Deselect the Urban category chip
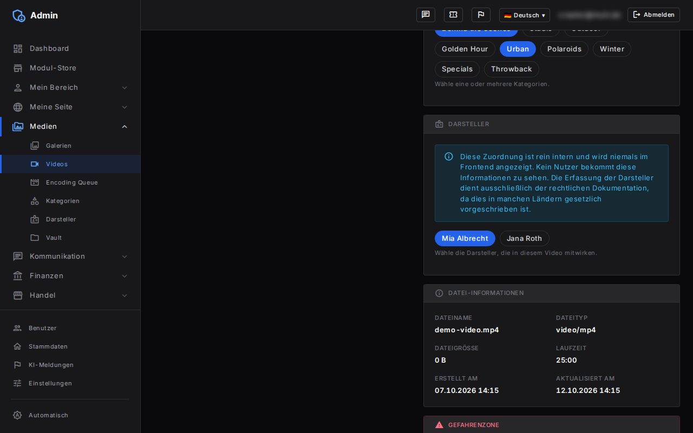 tap(518, 49)
